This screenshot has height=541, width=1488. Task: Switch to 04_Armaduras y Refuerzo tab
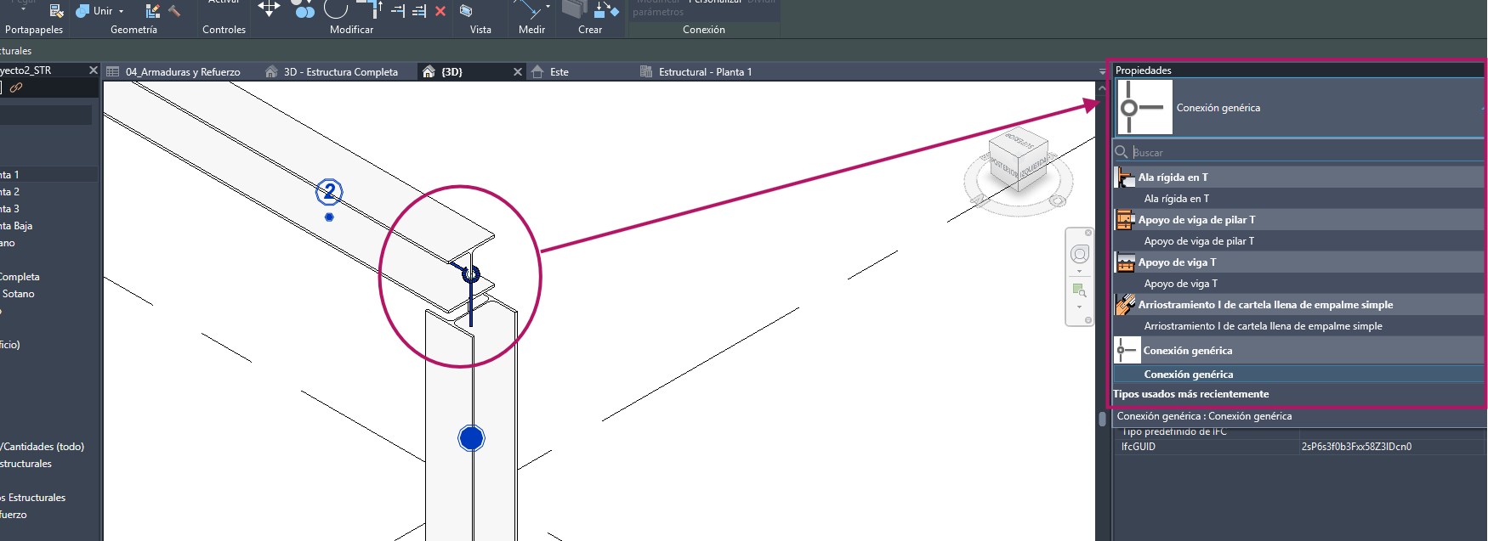click(182, 72)
